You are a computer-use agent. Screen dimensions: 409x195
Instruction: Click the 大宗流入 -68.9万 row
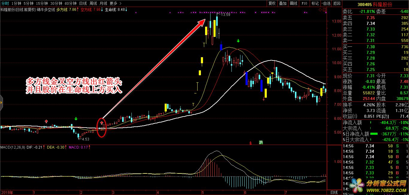pyautogui.click(x=375, y=128)
